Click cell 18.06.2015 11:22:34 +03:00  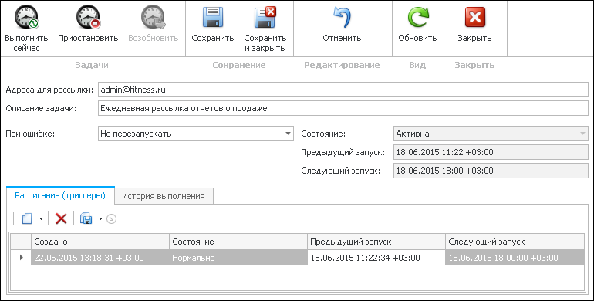coord(376,258)
